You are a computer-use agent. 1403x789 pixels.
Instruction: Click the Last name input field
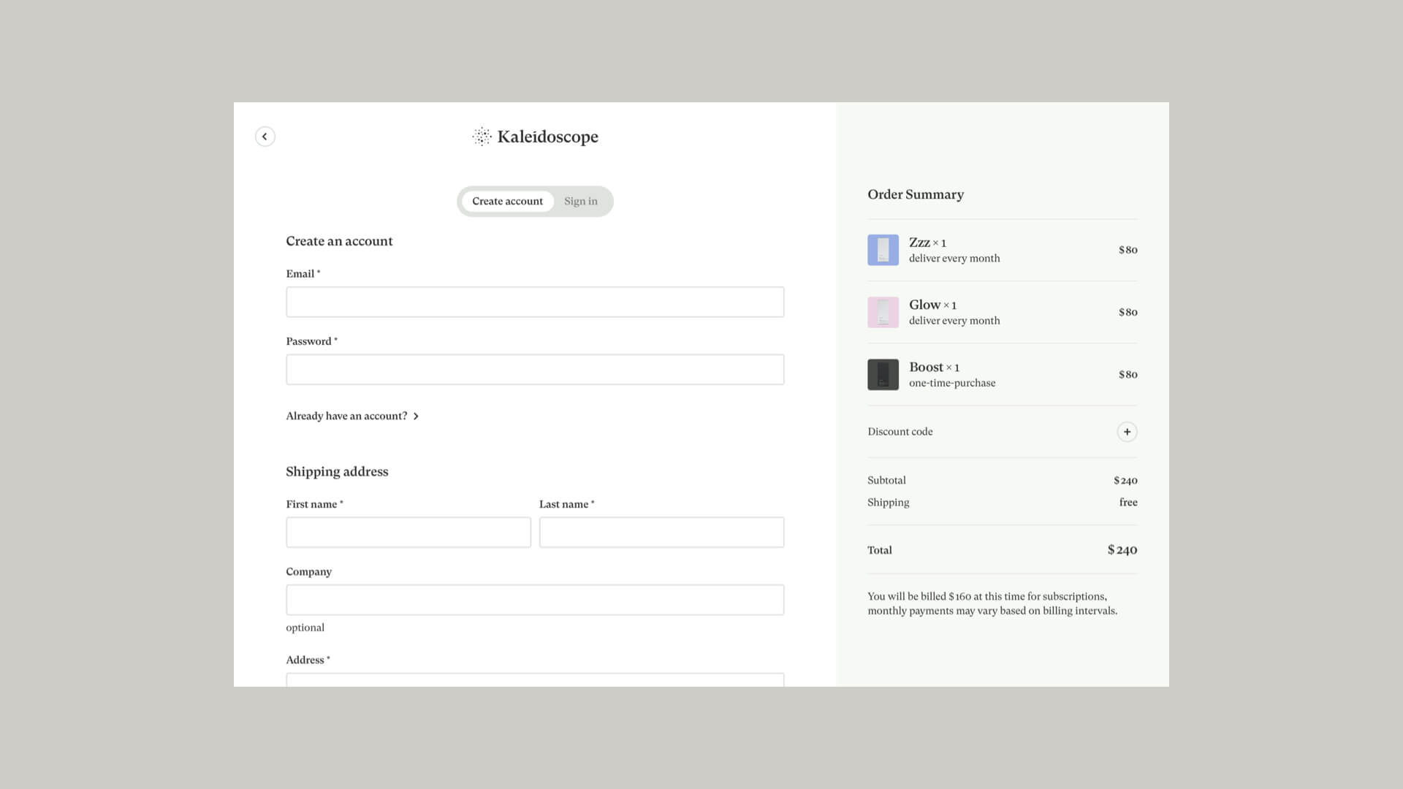[x=661, y=532]
